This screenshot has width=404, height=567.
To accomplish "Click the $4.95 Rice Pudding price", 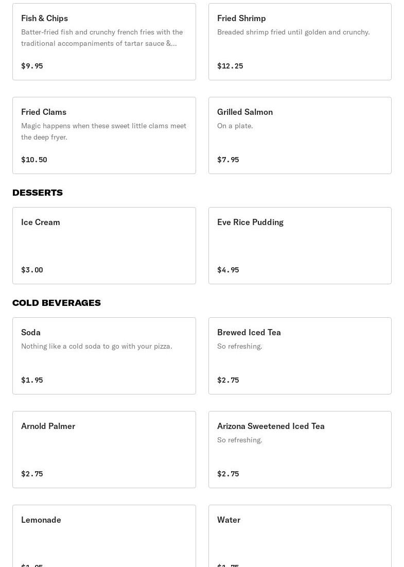I will click(x=228, y=270).
